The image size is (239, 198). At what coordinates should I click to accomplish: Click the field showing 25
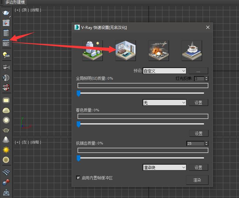point(195,143)
